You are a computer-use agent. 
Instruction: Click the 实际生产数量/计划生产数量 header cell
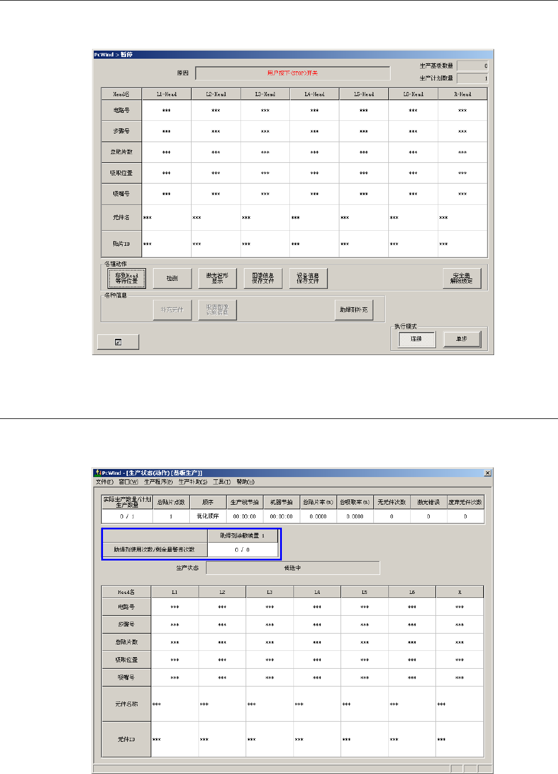127,502
